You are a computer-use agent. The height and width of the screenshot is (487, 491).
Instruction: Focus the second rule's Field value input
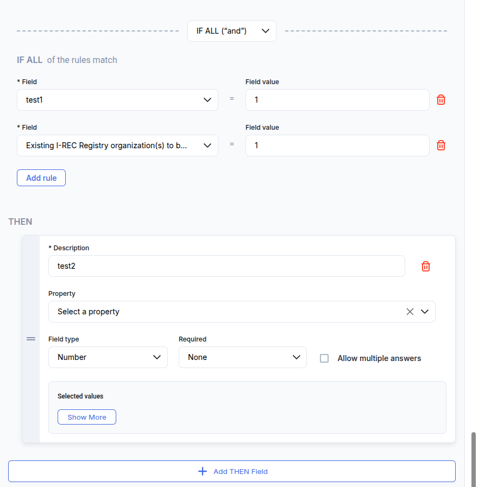point(337,146)
